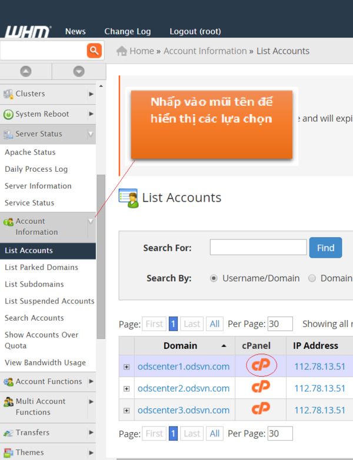Expand the Clusters sidebar section
353x460 pixels.
pos(91,94)
